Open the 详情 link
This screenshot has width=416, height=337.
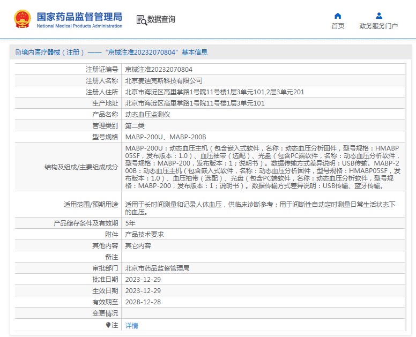[x=131, y=325]
